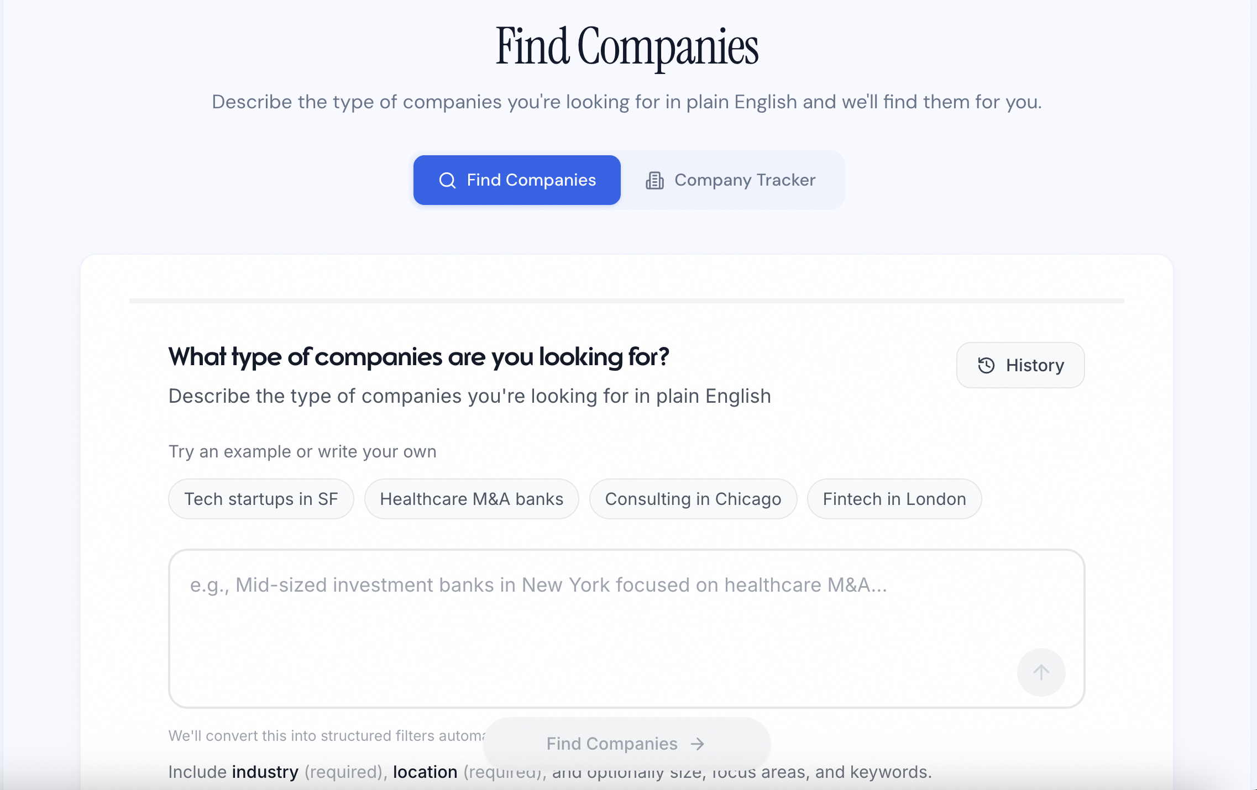The height and width of the screenshot is (790, 1257).
Task: Choose the "Consulting in Chicago" chip
Action: (694, 499)
